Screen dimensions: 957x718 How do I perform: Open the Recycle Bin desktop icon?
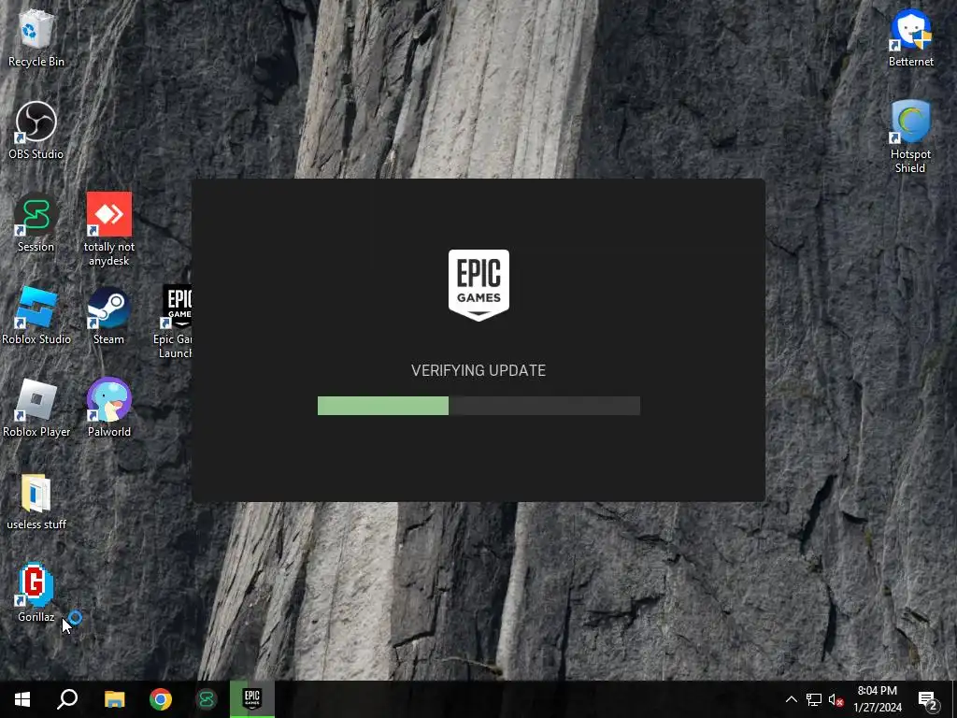[36, 36]
